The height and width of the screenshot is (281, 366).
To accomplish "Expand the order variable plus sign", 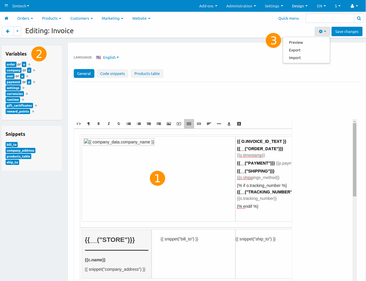I will coord(29,64).
